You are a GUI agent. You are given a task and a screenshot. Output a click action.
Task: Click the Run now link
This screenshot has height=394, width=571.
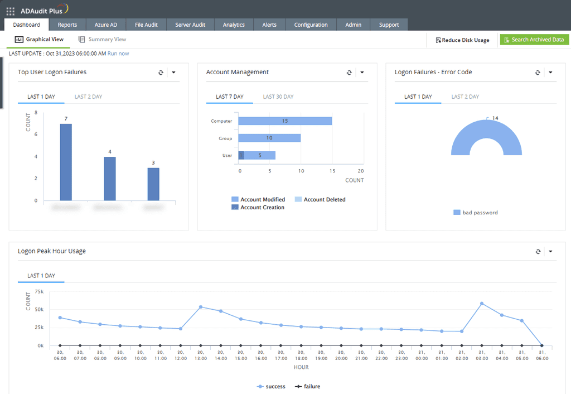(x=118, y=53)
